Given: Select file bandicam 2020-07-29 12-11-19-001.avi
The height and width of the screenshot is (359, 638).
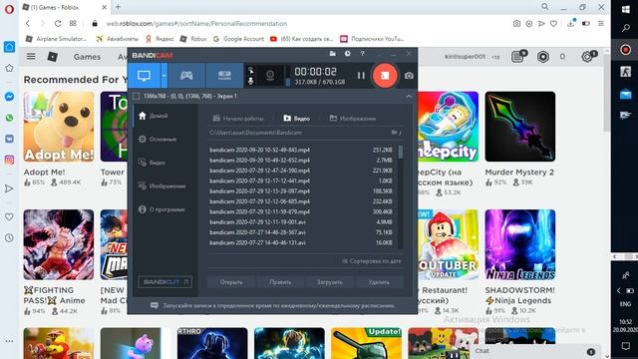Looking at the screenshot, I should (x=301, y=222).
